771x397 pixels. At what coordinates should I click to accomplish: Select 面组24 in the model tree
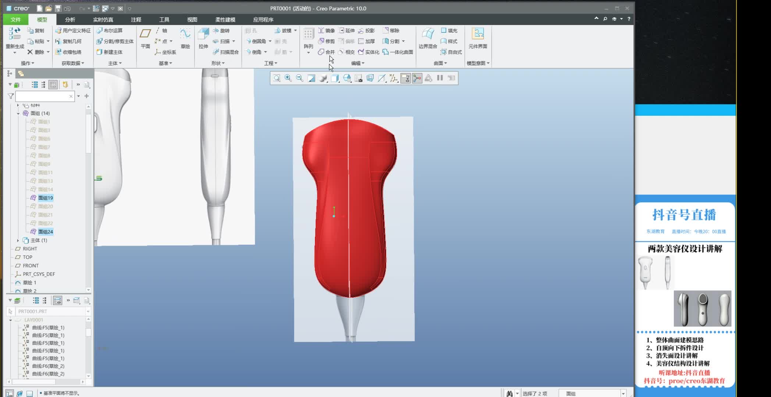pyautogui.click(x=45, y=232)
